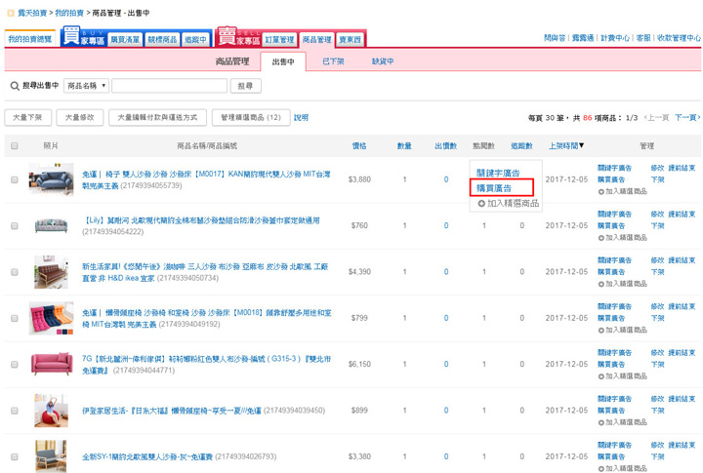The height and width of the screenshot is (473, 703).
Task: Check the box for the first sofa listing
Action: pyautogui.click(x=15, y=179)
